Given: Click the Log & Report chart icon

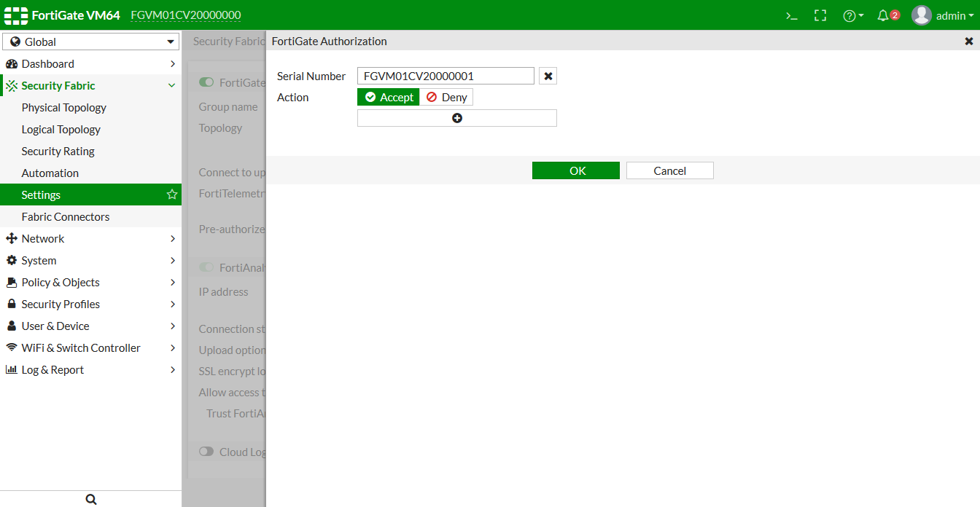Looking at the screenshot, I should (x=11, y=369).
